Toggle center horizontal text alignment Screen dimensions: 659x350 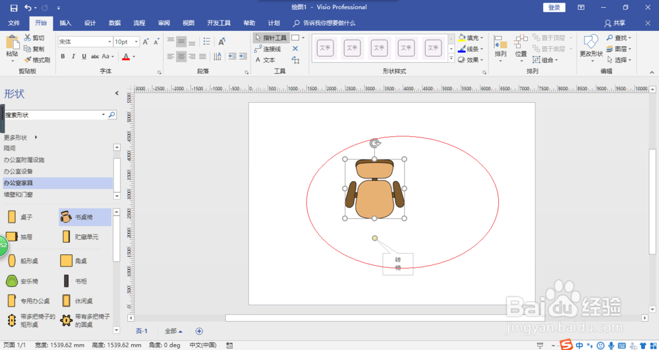181,56
